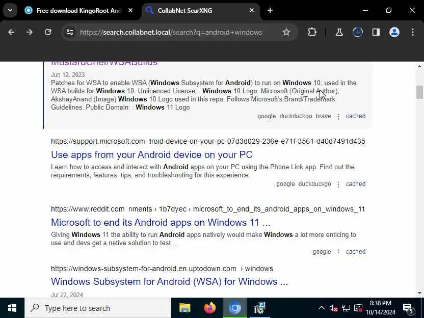Click the Jun 12, 2023 date text
The image size is (424, 318).
coord(68,74)
